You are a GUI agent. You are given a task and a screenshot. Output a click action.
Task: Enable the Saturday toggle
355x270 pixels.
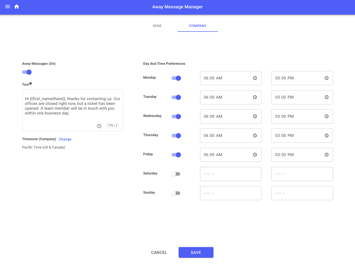click(x=176, y=174)
